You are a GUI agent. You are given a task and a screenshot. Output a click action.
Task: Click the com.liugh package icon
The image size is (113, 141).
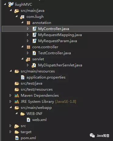[22, 17]
